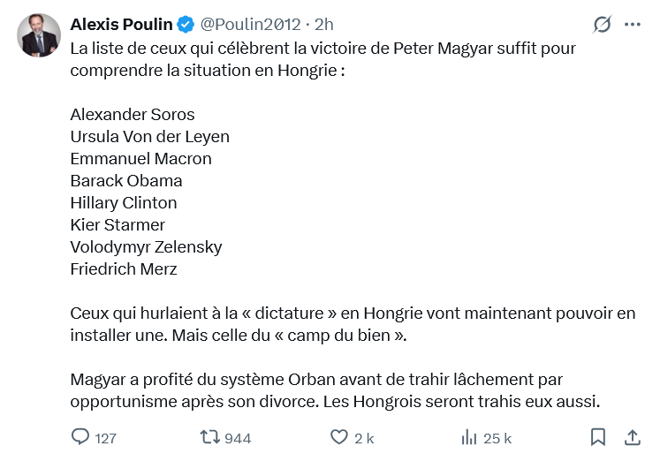The width and height of the screenshot is (660, 461).
Task: Click the @Poulin2012 handle
Action: (x=250, y=25)
